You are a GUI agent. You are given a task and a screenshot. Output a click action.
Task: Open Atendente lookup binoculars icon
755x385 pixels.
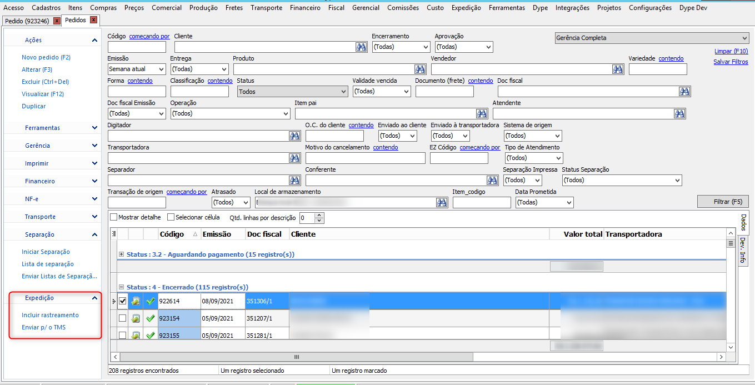pos(679,114)
